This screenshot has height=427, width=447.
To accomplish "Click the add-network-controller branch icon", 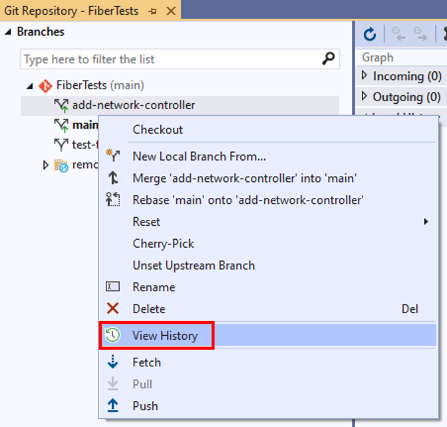I will click(61, 105).
